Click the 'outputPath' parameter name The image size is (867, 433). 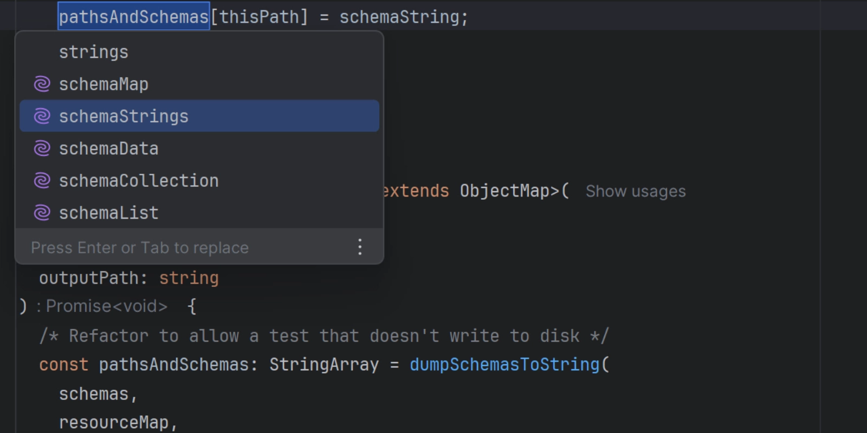pos(89,278)
